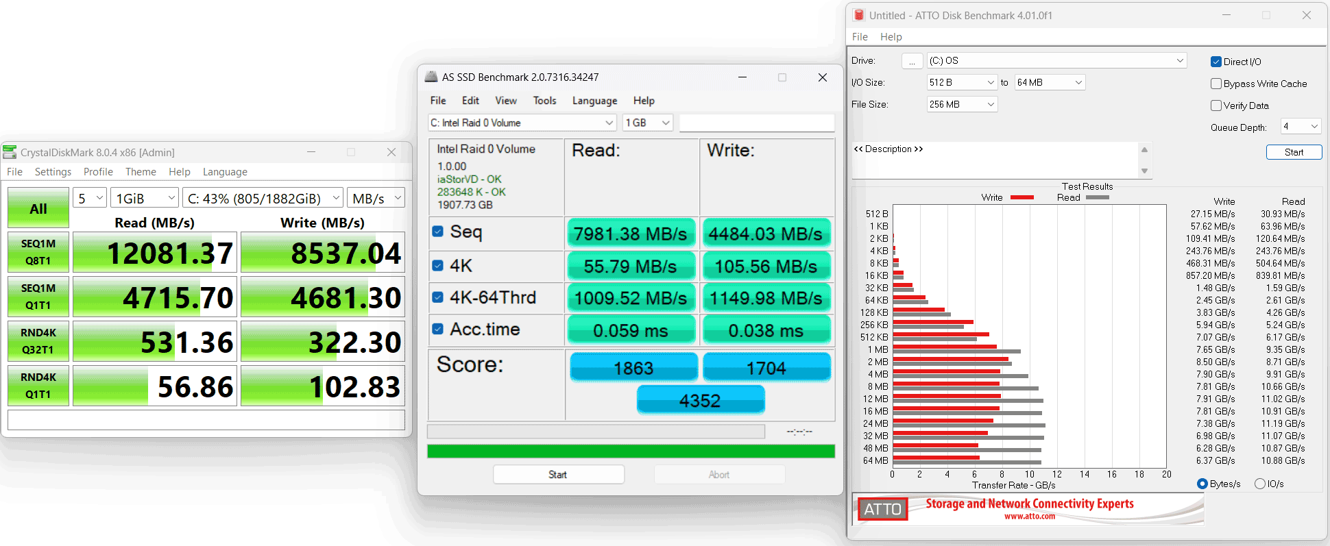Screen dimensions: 1330x546
Task: Click the www.atto.com link in banner
Action: (x=1030, y=517)
